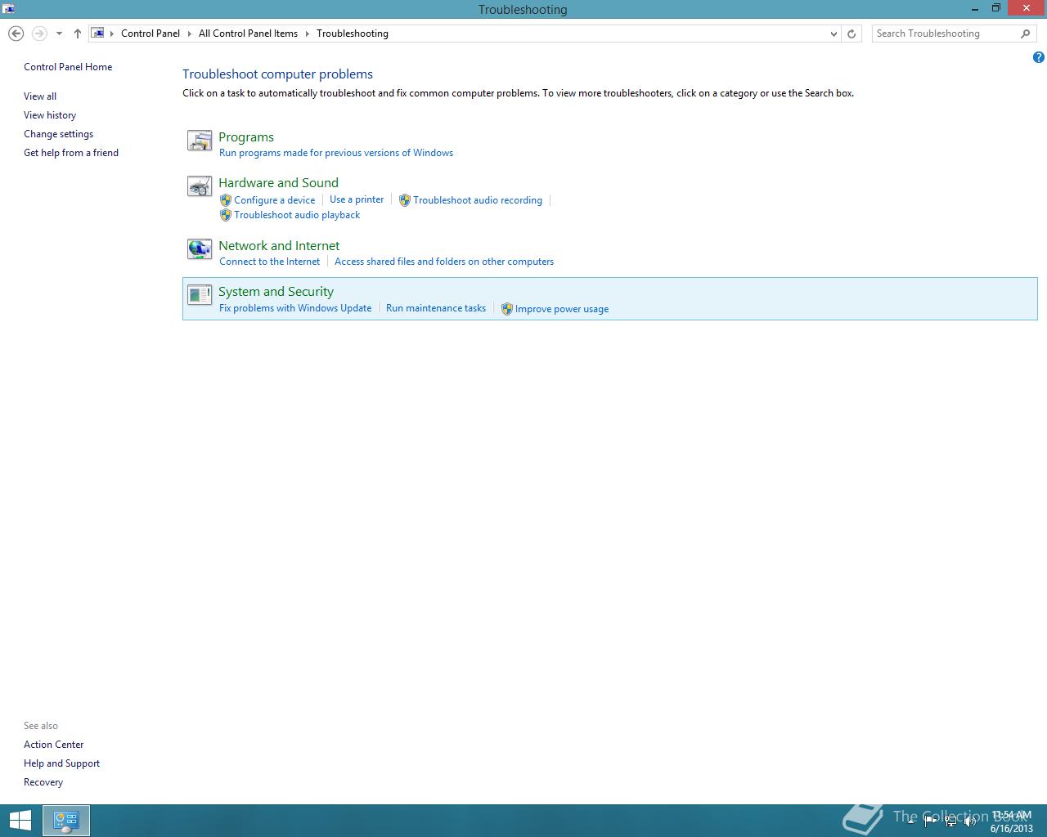Image resolution: width=1047 pixels, height=837 pixels.
Task: Open View history link
Action: (x=50, y=115)
